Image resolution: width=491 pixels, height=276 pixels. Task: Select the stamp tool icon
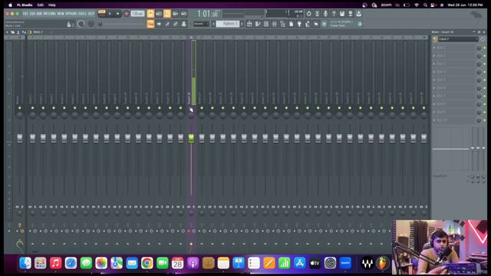coord(183,24)
